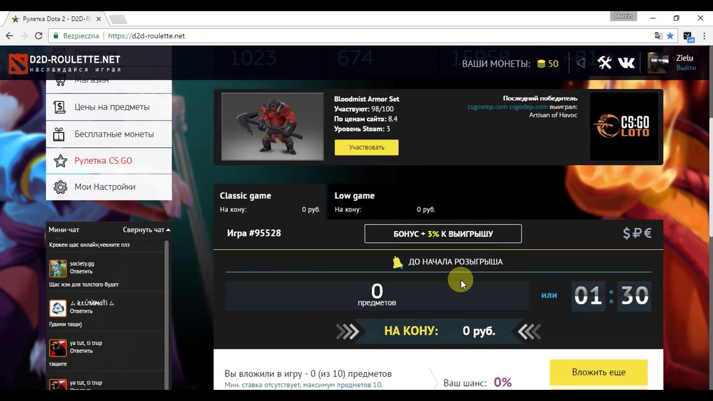Open Мои Настройки menu item
This screenshot has width=713, height=401.
click(x=109, y=187)
